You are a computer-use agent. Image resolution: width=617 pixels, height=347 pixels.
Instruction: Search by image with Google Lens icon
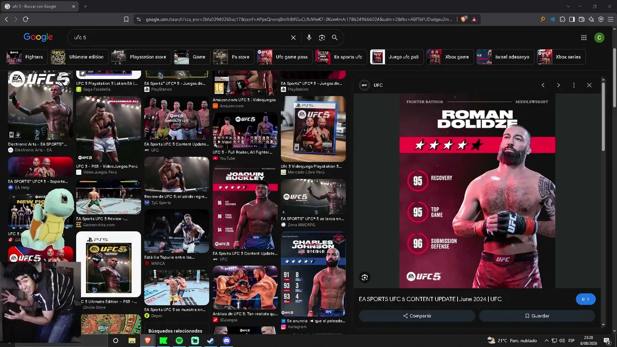pyautogui.click(x=322, y=38)
